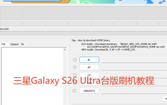Click inside the Log text area
Image resolution: width=167 pixels, height=105 pixels.
click(32, 76)
